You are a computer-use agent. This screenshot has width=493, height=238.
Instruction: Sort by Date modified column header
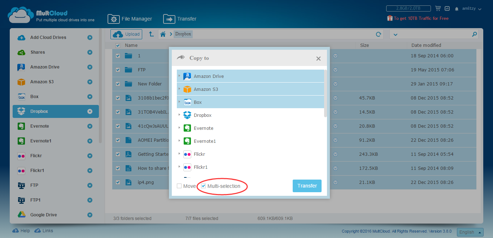[426, 45]
